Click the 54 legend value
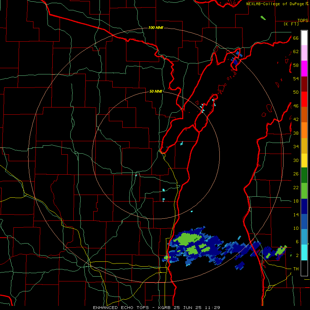310x310 pixels. pos(296,79)
